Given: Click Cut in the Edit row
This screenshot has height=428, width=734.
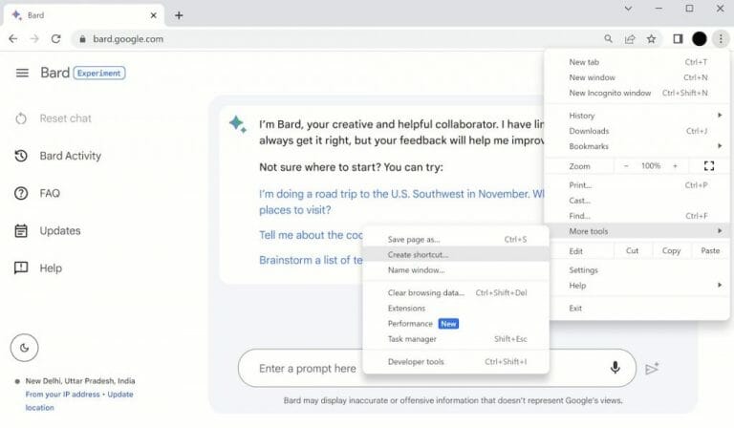Looking at the screenshot, I should point(632,250).
